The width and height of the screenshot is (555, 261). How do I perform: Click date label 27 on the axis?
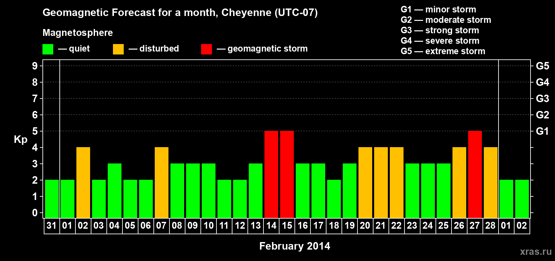click(x=475, y=226)
